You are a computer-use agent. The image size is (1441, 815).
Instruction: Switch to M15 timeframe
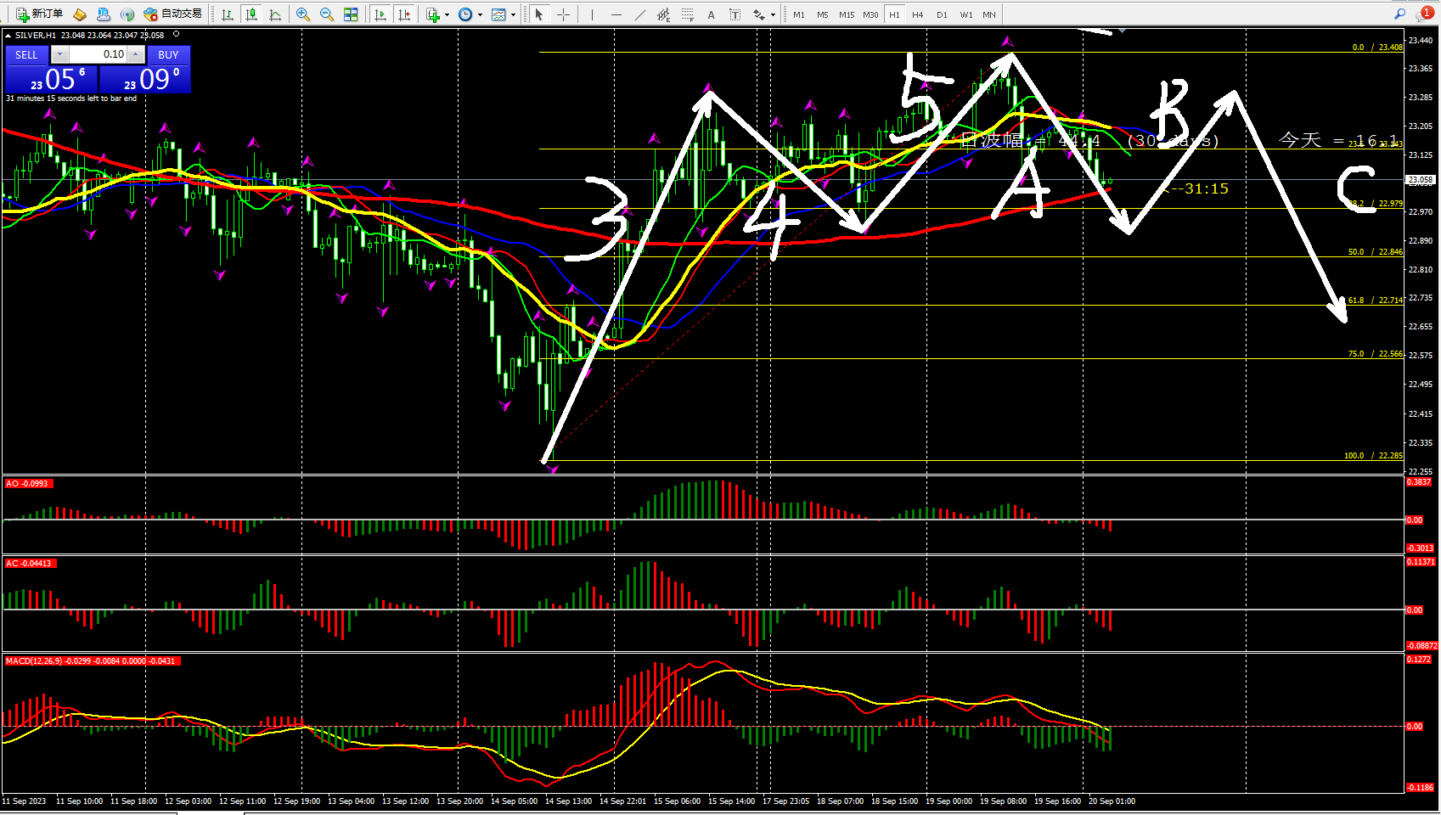click(x=847, y=14)
